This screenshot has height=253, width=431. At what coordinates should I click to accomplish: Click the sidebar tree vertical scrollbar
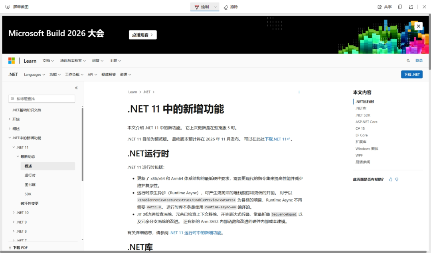[83, 144]
